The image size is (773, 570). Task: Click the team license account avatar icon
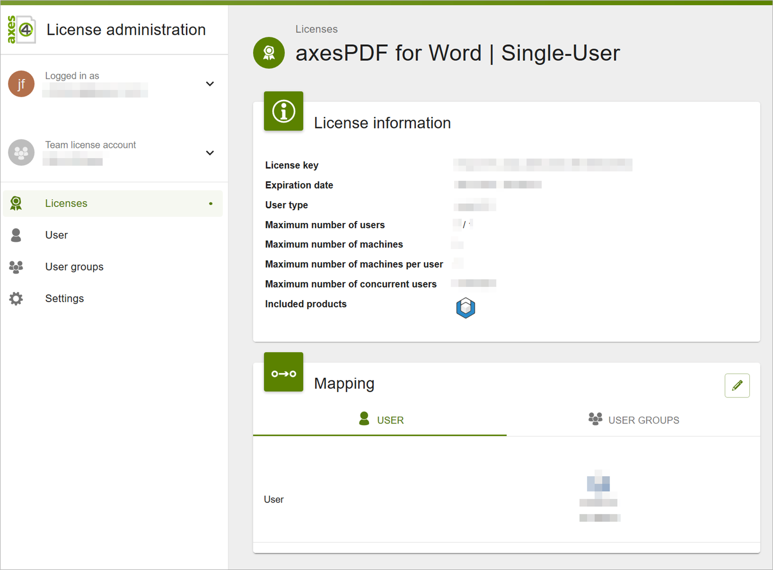click(21, 153)
